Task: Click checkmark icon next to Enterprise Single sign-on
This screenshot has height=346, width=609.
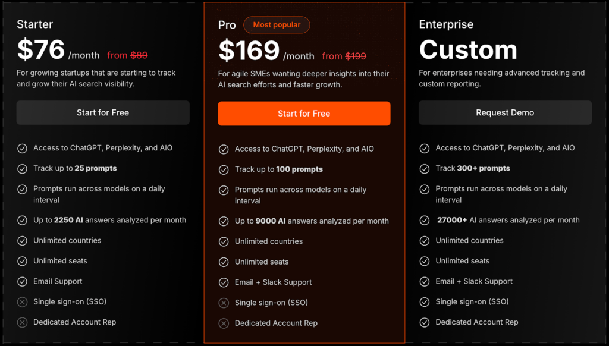Action: [425, 302]
